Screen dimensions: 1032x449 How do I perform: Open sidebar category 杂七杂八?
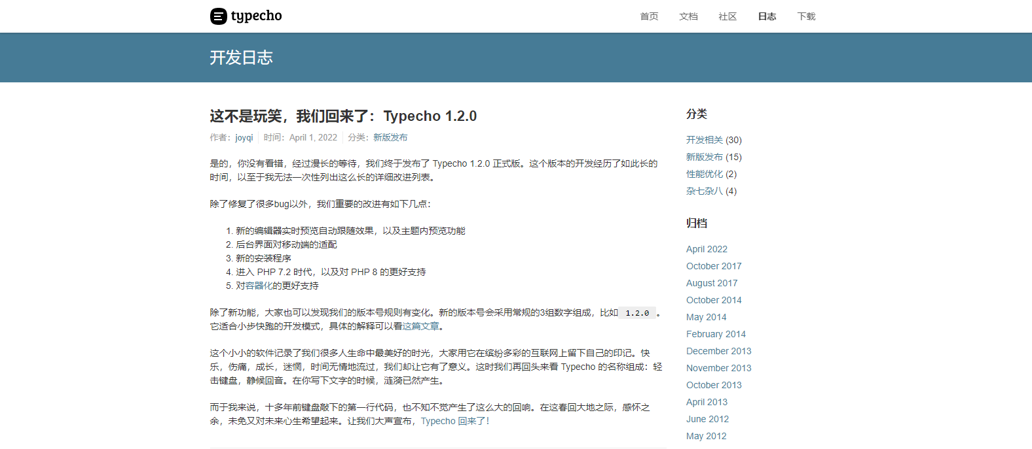point(705,191)
